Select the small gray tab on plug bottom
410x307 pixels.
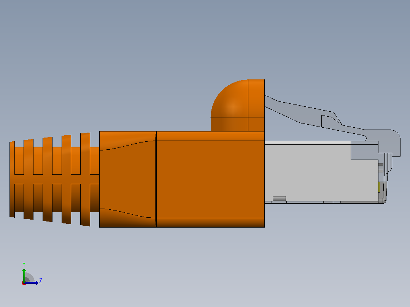(279, 199)
